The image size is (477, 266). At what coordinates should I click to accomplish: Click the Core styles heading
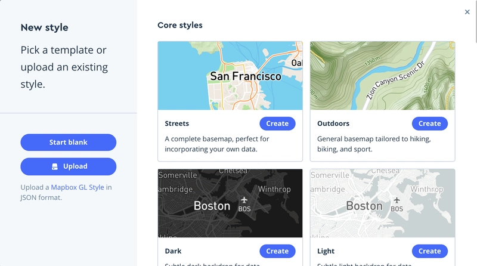(x=180, y=25)
